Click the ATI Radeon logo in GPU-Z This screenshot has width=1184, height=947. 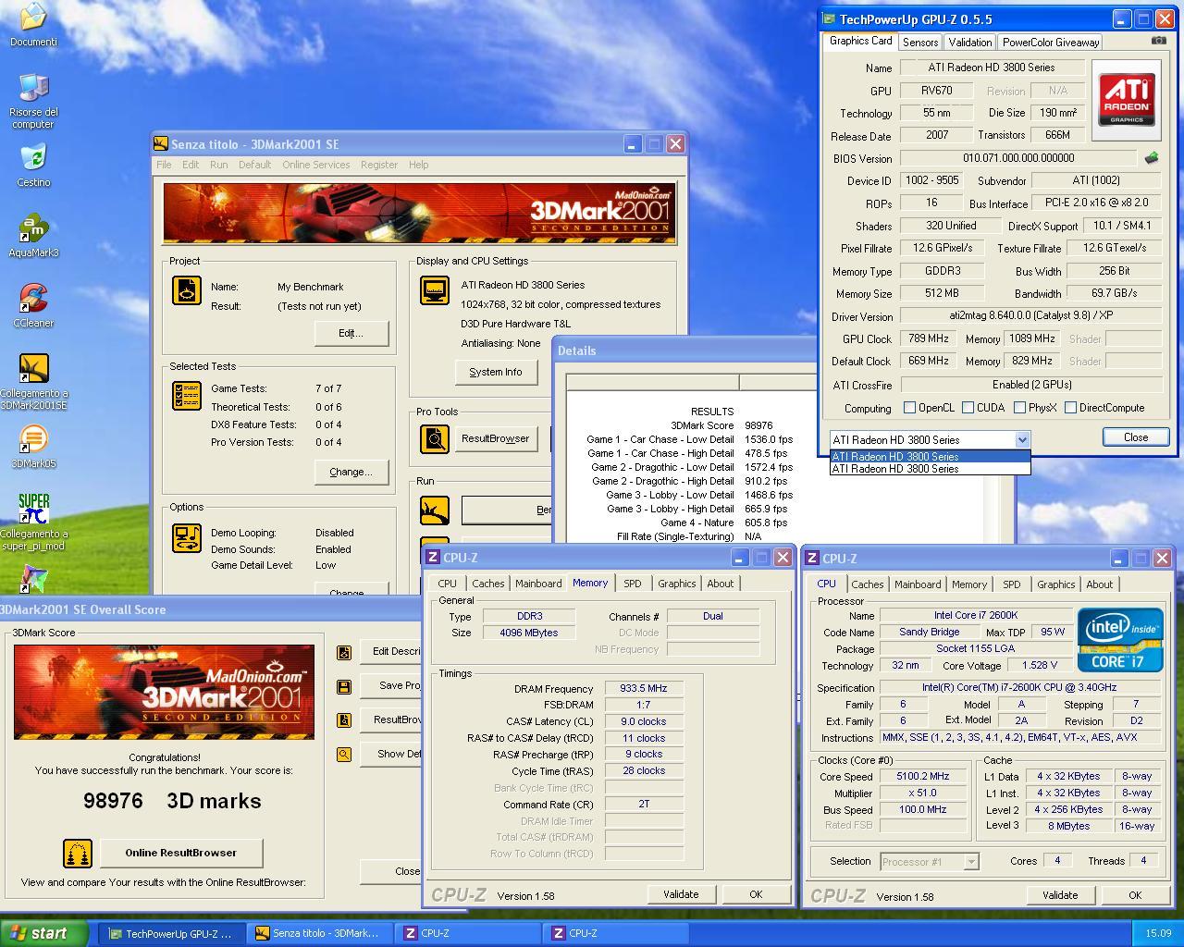pos(1127,99)
